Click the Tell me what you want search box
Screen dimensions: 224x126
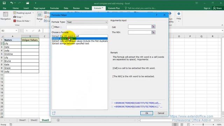click(x=140, y=8)
